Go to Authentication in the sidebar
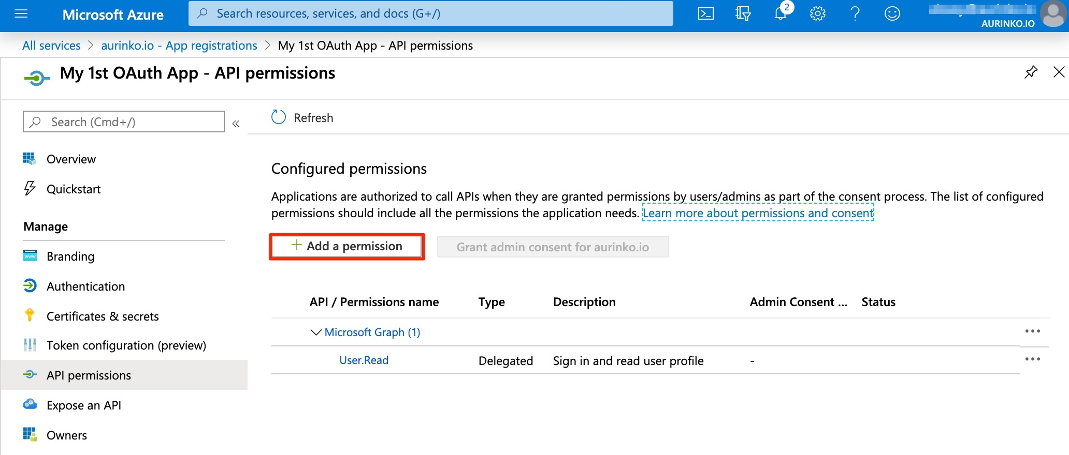This screenshot has width=1069, height=455. pyautogui.click(x=85, y=286)
